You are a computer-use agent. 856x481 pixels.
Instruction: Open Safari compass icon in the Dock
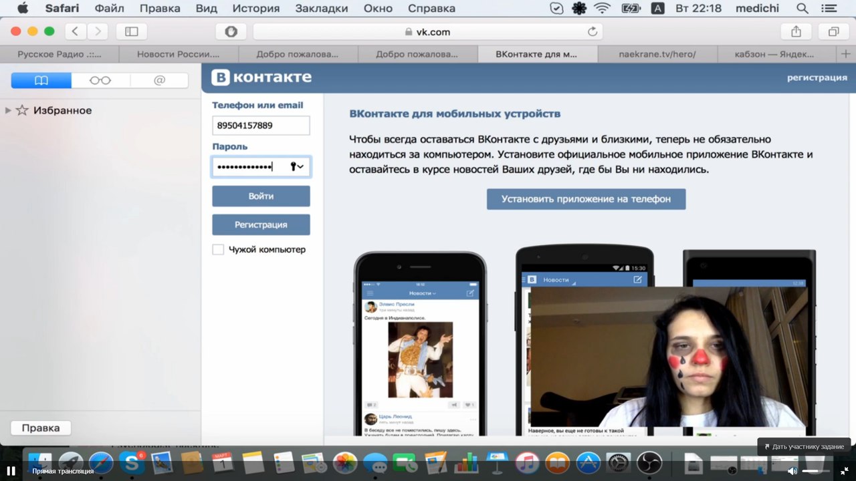(101, 462)
